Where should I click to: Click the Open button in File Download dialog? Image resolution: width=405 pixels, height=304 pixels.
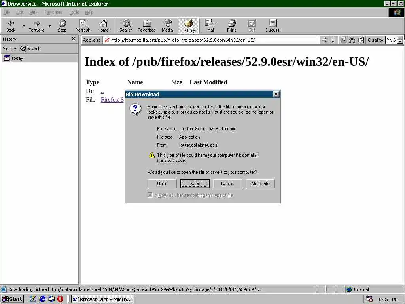click(162, 184)
